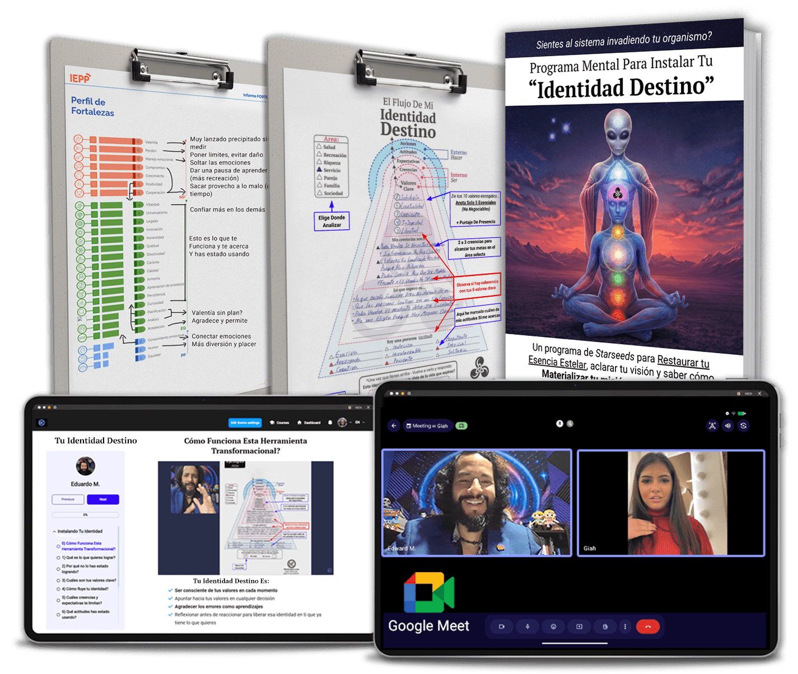The image size is (798, 674).
Task: Click the present screen icon in Meet
Action: coord(579,627)
